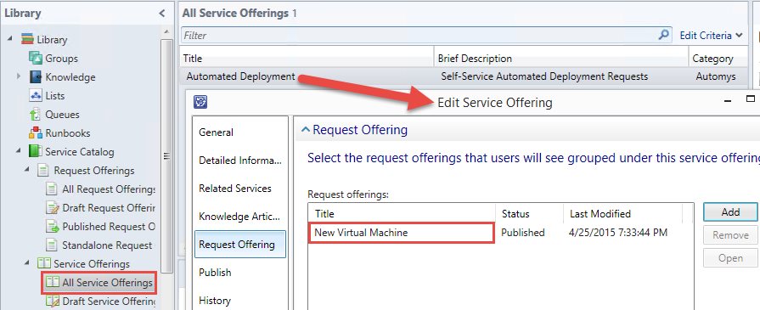Minimize the Edit Service Offering dialog
This screenshot has height=310, width=760.
[727, 100]
